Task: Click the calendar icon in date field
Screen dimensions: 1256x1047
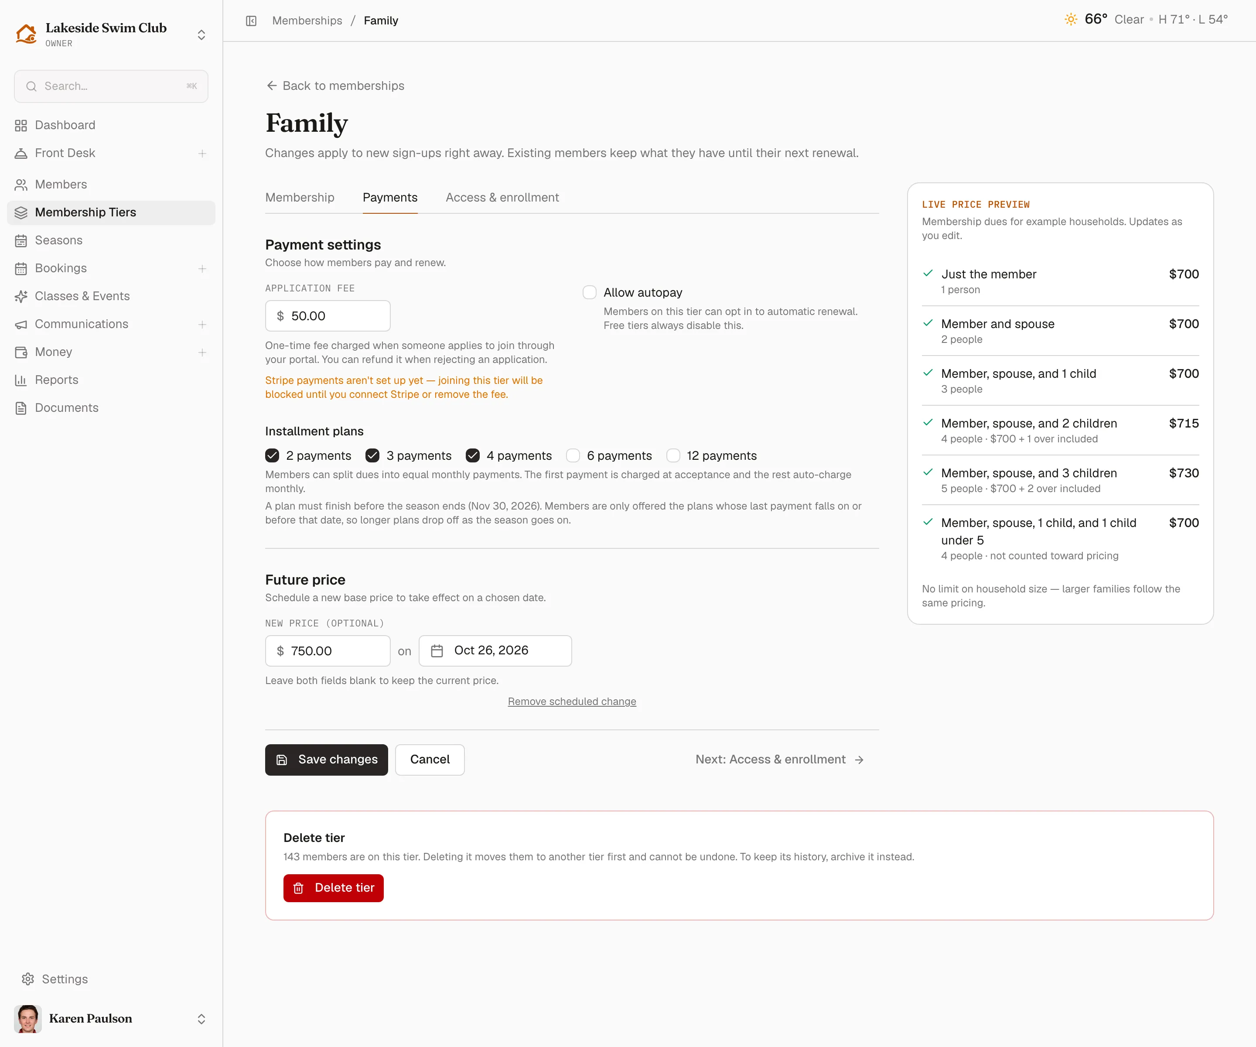Action: (437, 651)
